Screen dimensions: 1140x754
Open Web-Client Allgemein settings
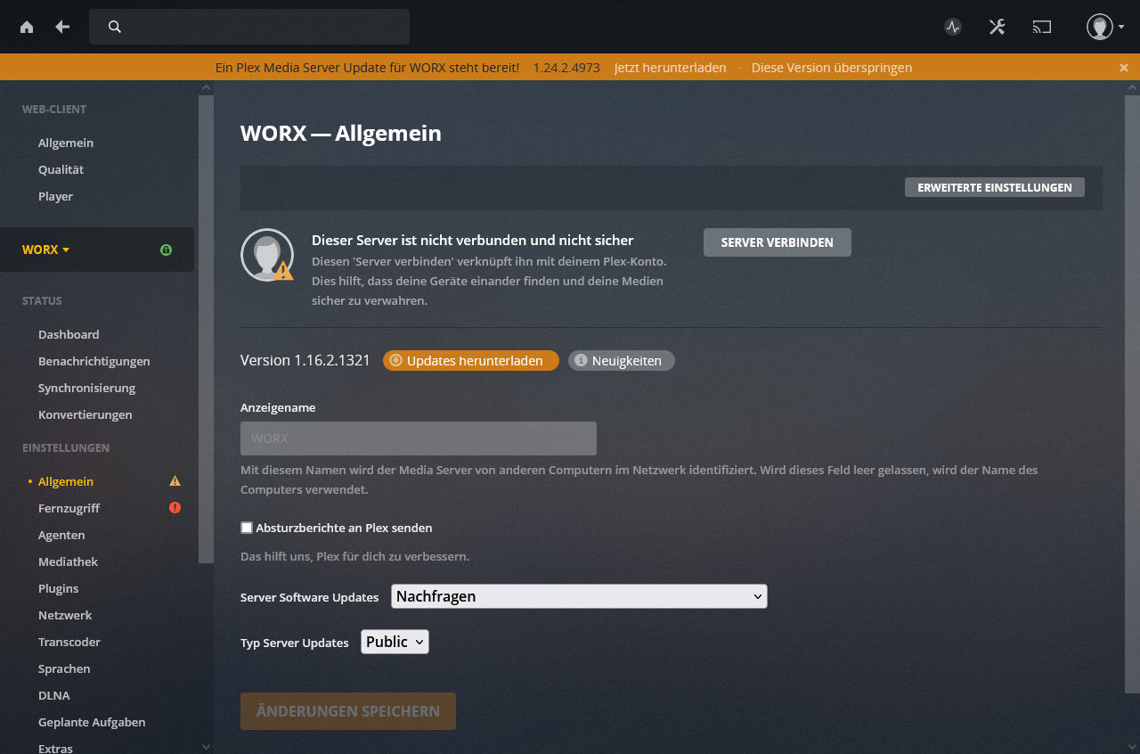click(x=66, y=143)
